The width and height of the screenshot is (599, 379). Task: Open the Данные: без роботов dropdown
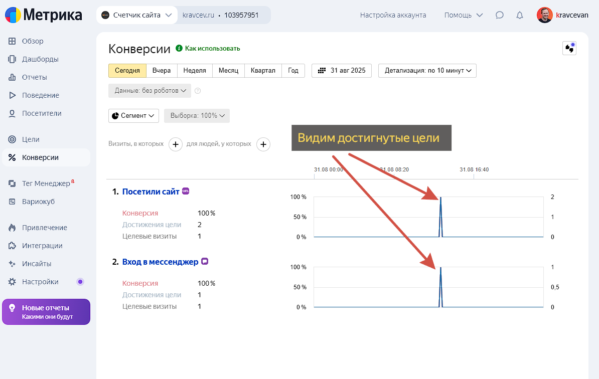coord(149,91)
